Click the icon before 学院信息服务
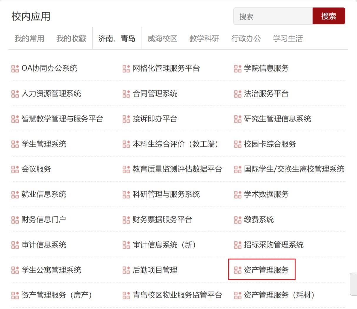 (238, 69)
